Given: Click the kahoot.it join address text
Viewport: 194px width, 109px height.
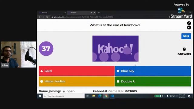Looking at the screenshot, I should 100,91.
